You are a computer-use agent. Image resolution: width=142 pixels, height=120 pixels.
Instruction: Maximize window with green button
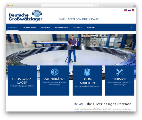pyautogui.click(x=12, y=5)
